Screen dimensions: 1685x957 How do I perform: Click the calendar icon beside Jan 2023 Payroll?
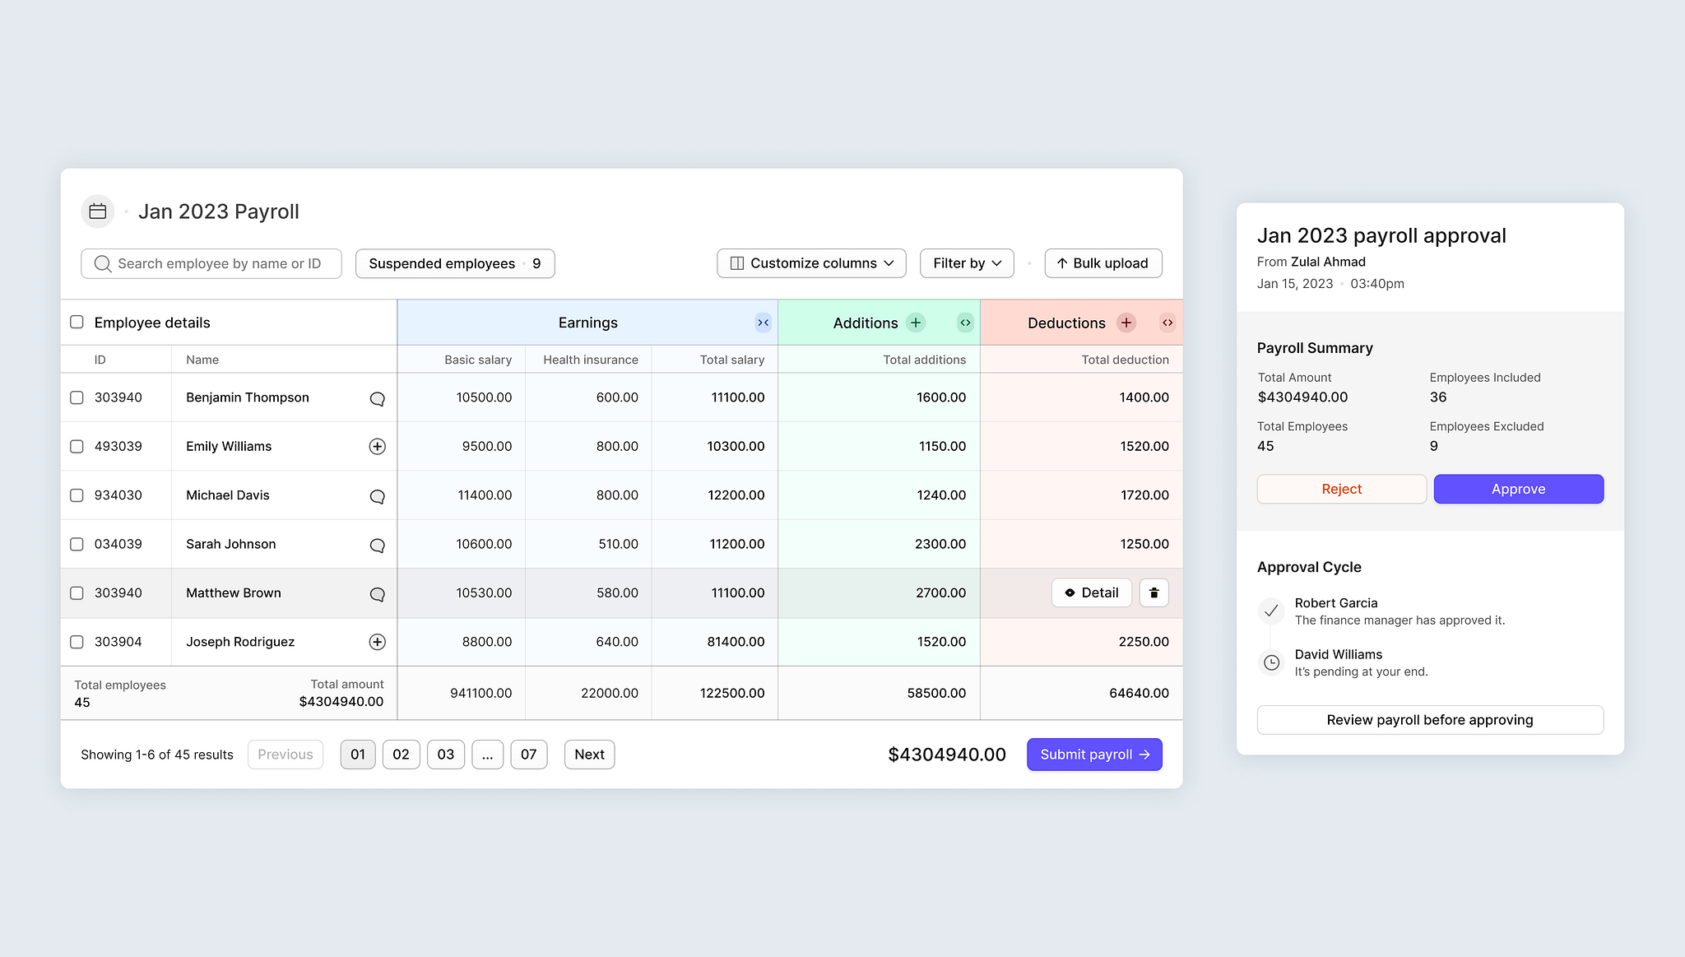click(97, 211)
